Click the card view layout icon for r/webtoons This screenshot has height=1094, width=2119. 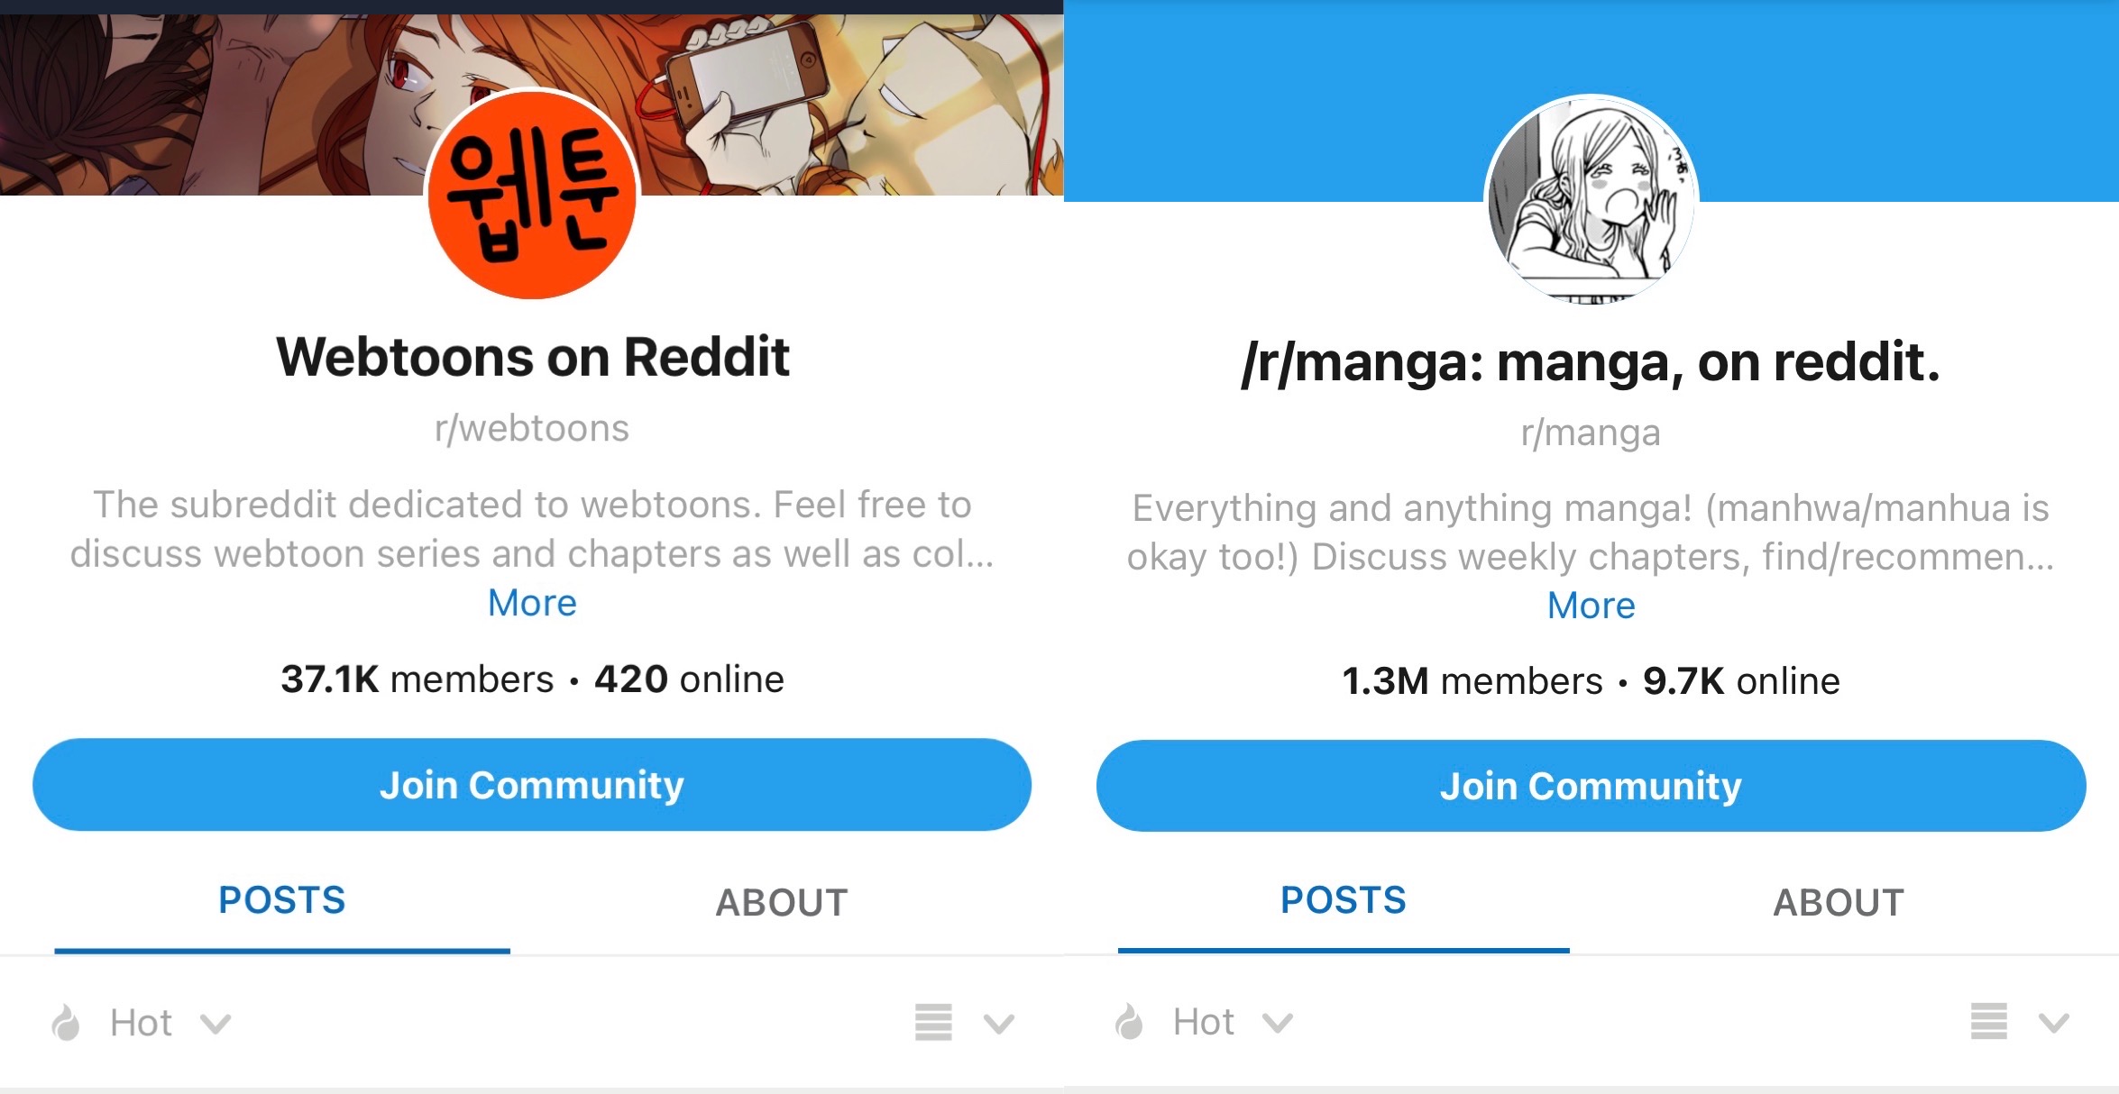click(x=933, y=1022)
